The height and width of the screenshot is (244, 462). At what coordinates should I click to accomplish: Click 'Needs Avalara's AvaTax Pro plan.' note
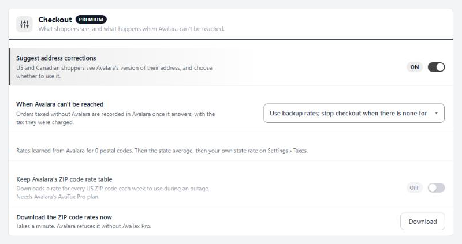pos(58,197)
